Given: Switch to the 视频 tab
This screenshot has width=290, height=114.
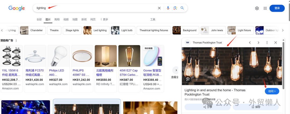Looking at the screenshot, I should pyautogui.click(x=66, y=19).
